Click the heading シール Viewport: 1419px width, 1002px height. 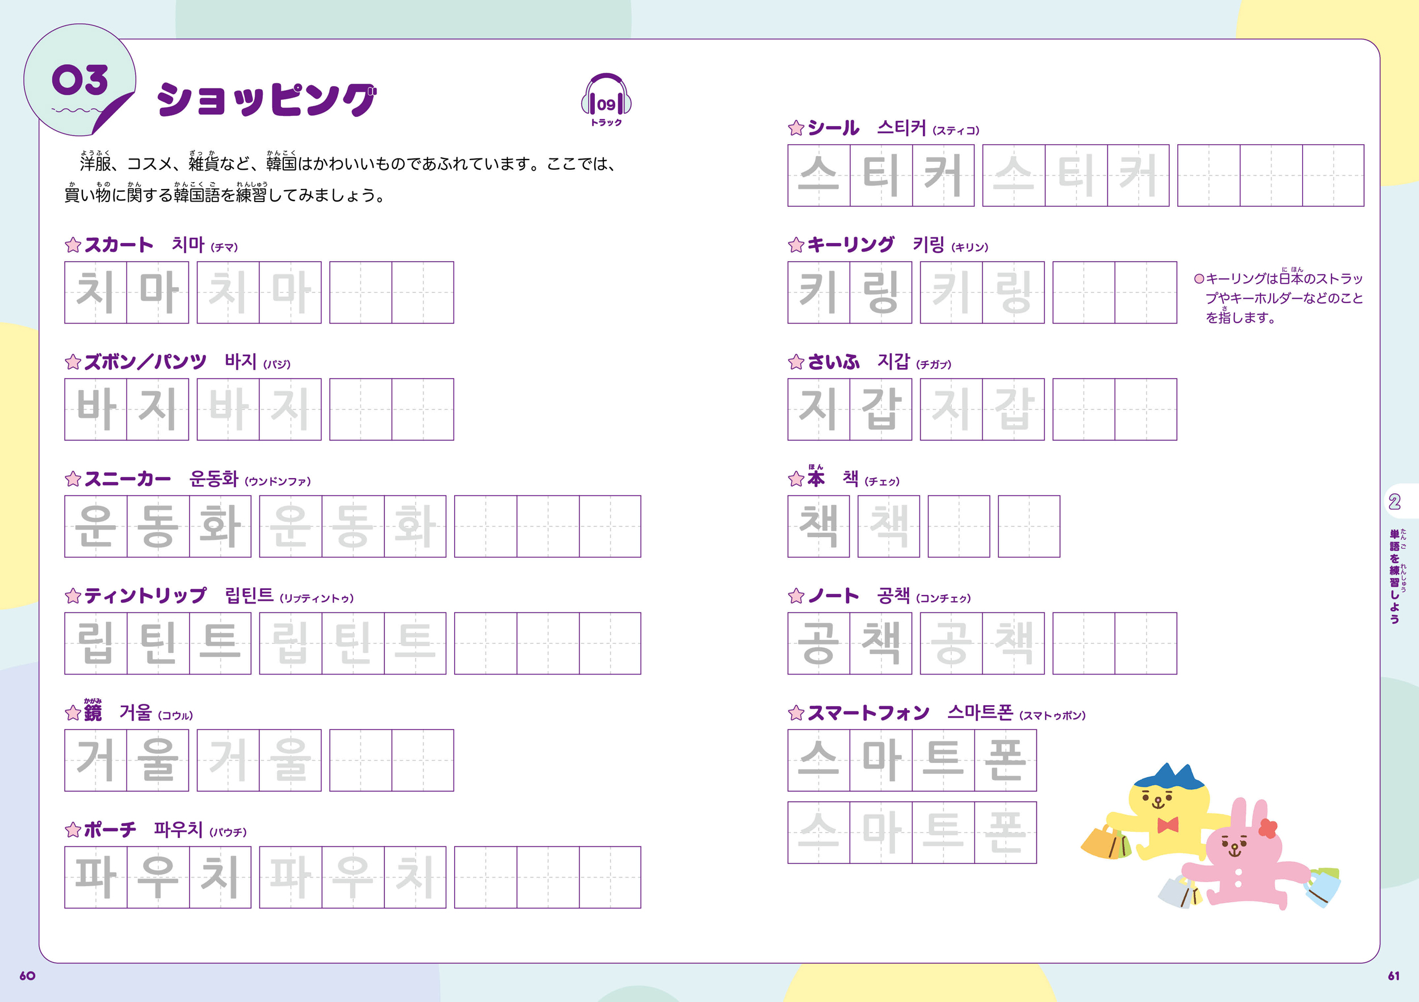click(833, 128)
